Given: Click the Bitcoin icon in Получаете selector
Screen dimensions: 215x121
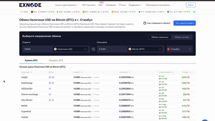Looking at the screenshot, I should pyautogui.click(x=130, y=49).
